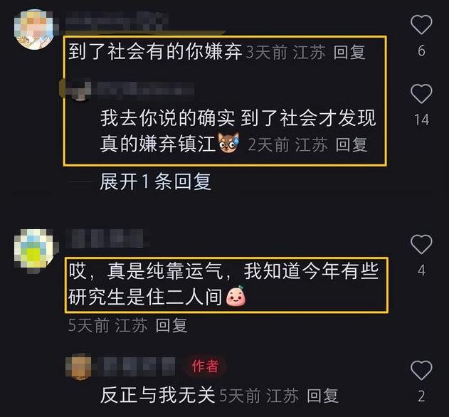Viewport: 449px width, 417px height.
Task: Click 回复 next to 3天前 江苏
Action: coord(349,53)
